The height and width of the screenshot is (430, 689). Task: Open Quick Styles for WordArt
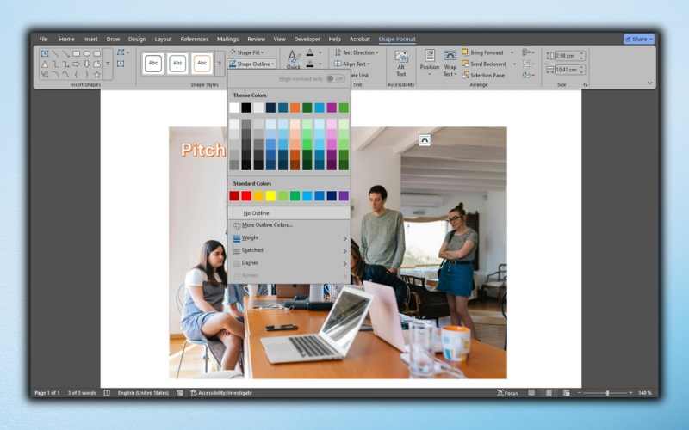click(294, 59)
